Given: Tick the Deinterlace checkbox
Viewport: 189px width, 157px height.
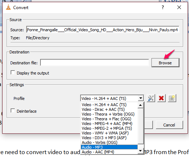Looking at the screenshot, I should (x=13, y=111).
